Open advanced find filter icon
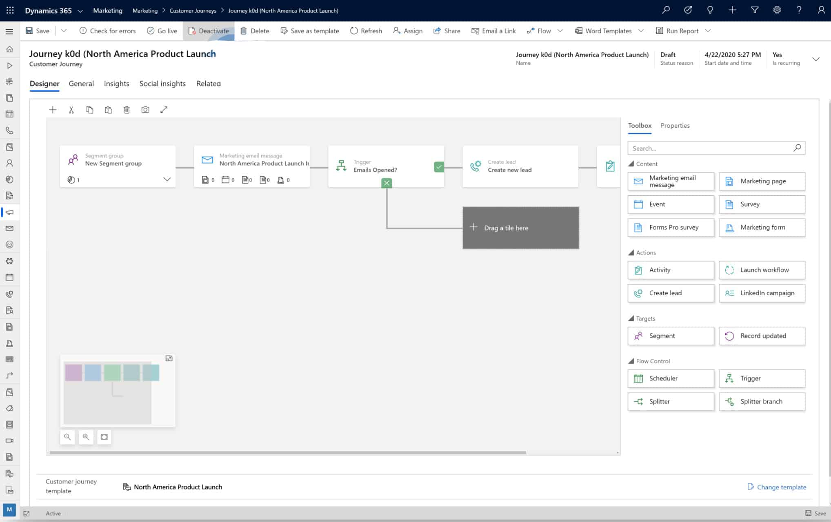This screenshot has width=831, height=522. tap(755, 10)
